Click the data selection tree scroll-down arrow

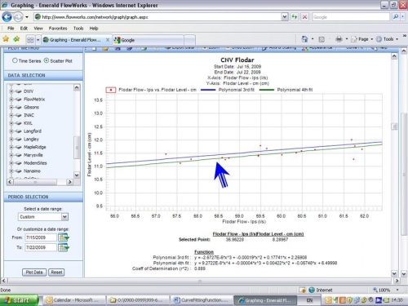click(77, 175)
